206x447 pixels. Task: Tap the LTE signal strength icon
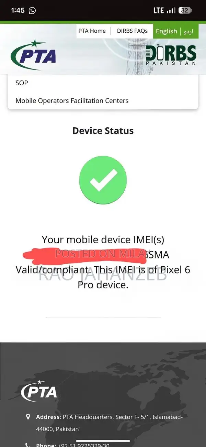pos(171,11)
